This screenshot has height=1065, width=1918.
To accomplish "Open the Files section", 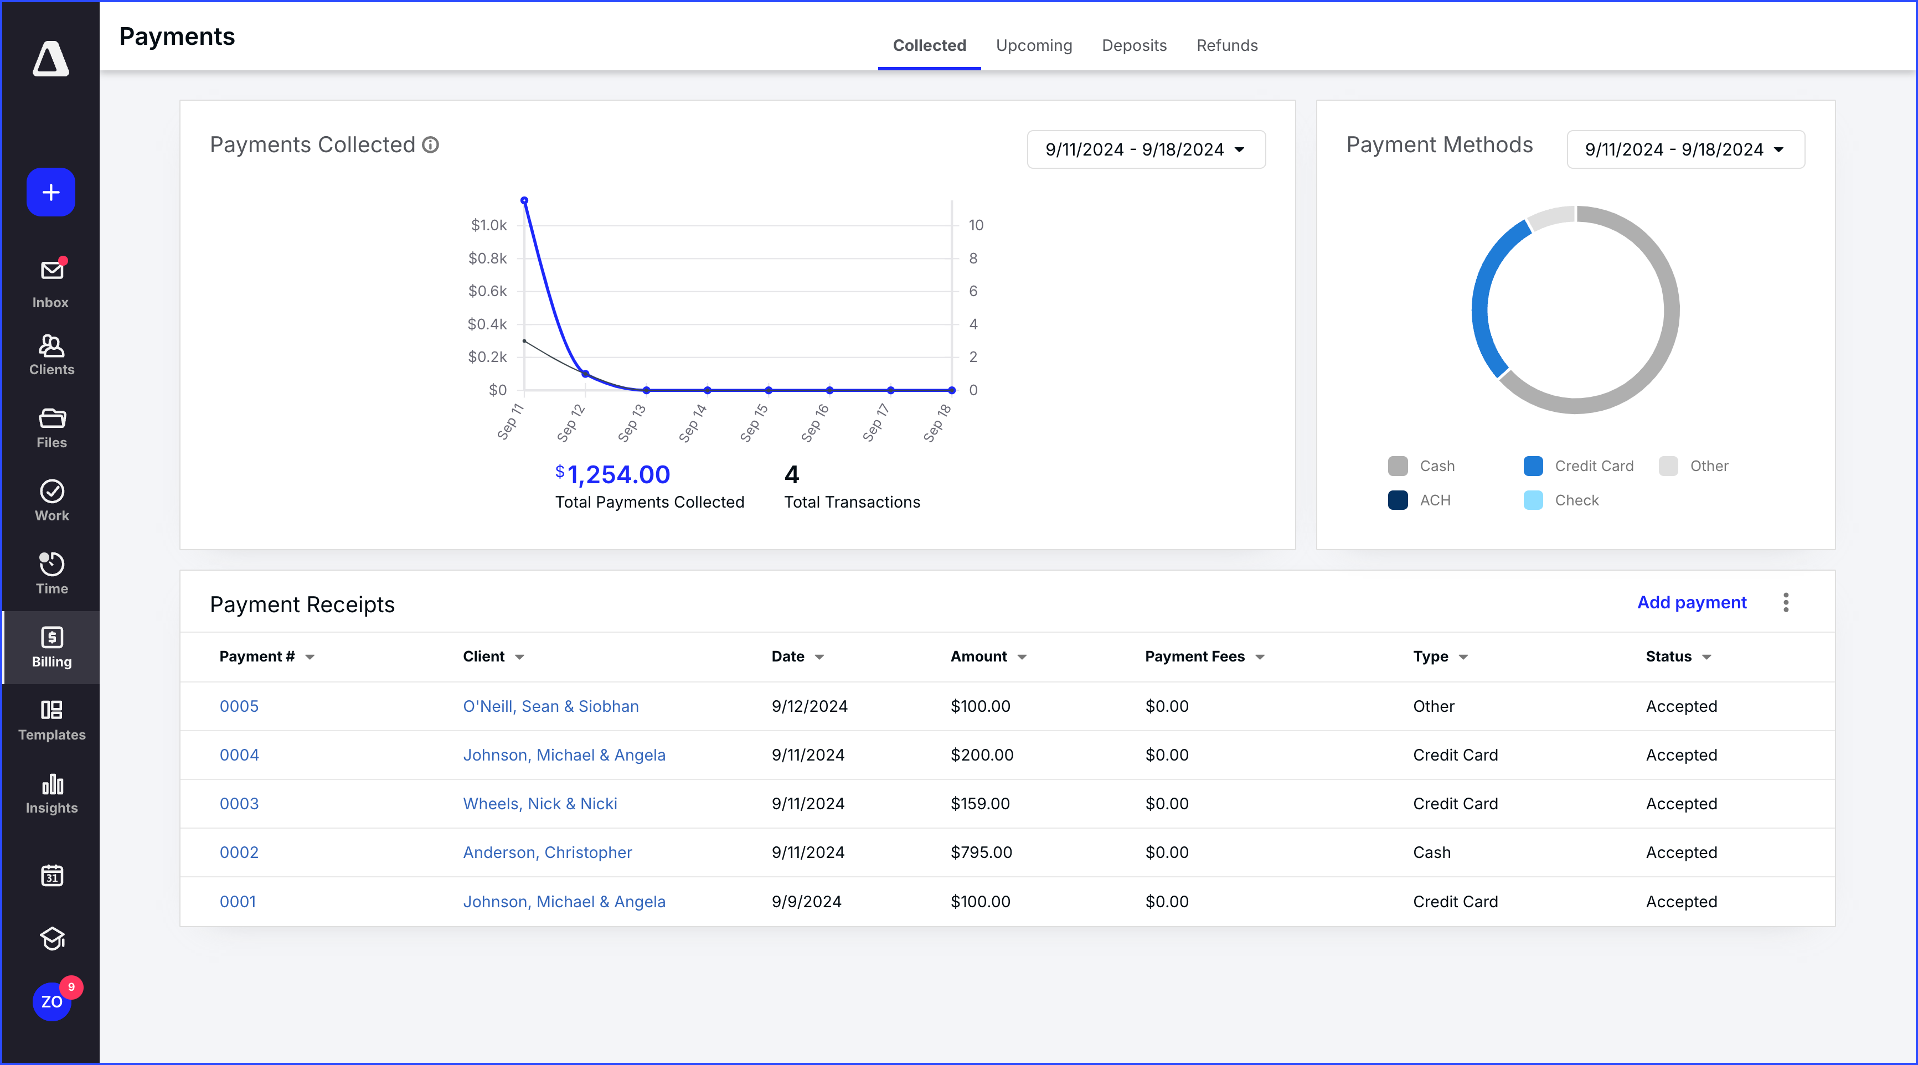I will point(50,427).
